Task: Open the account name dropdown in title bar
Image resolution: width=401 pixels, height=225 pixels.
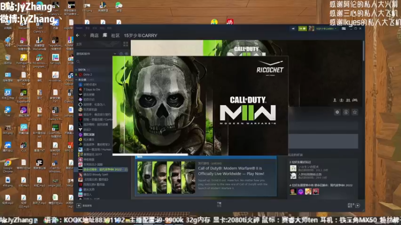Action: (326, 28)
